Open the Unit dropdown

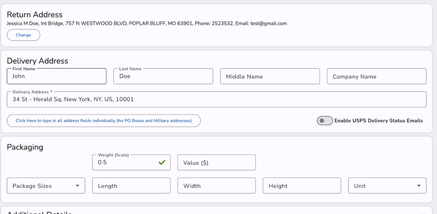387,186
